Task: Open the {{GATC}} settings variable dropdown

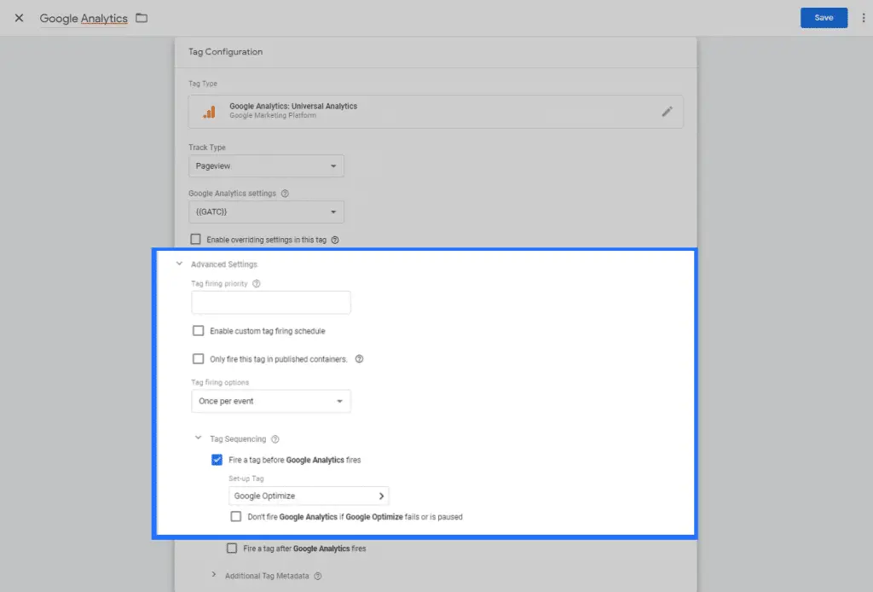Action: point(266,212)
